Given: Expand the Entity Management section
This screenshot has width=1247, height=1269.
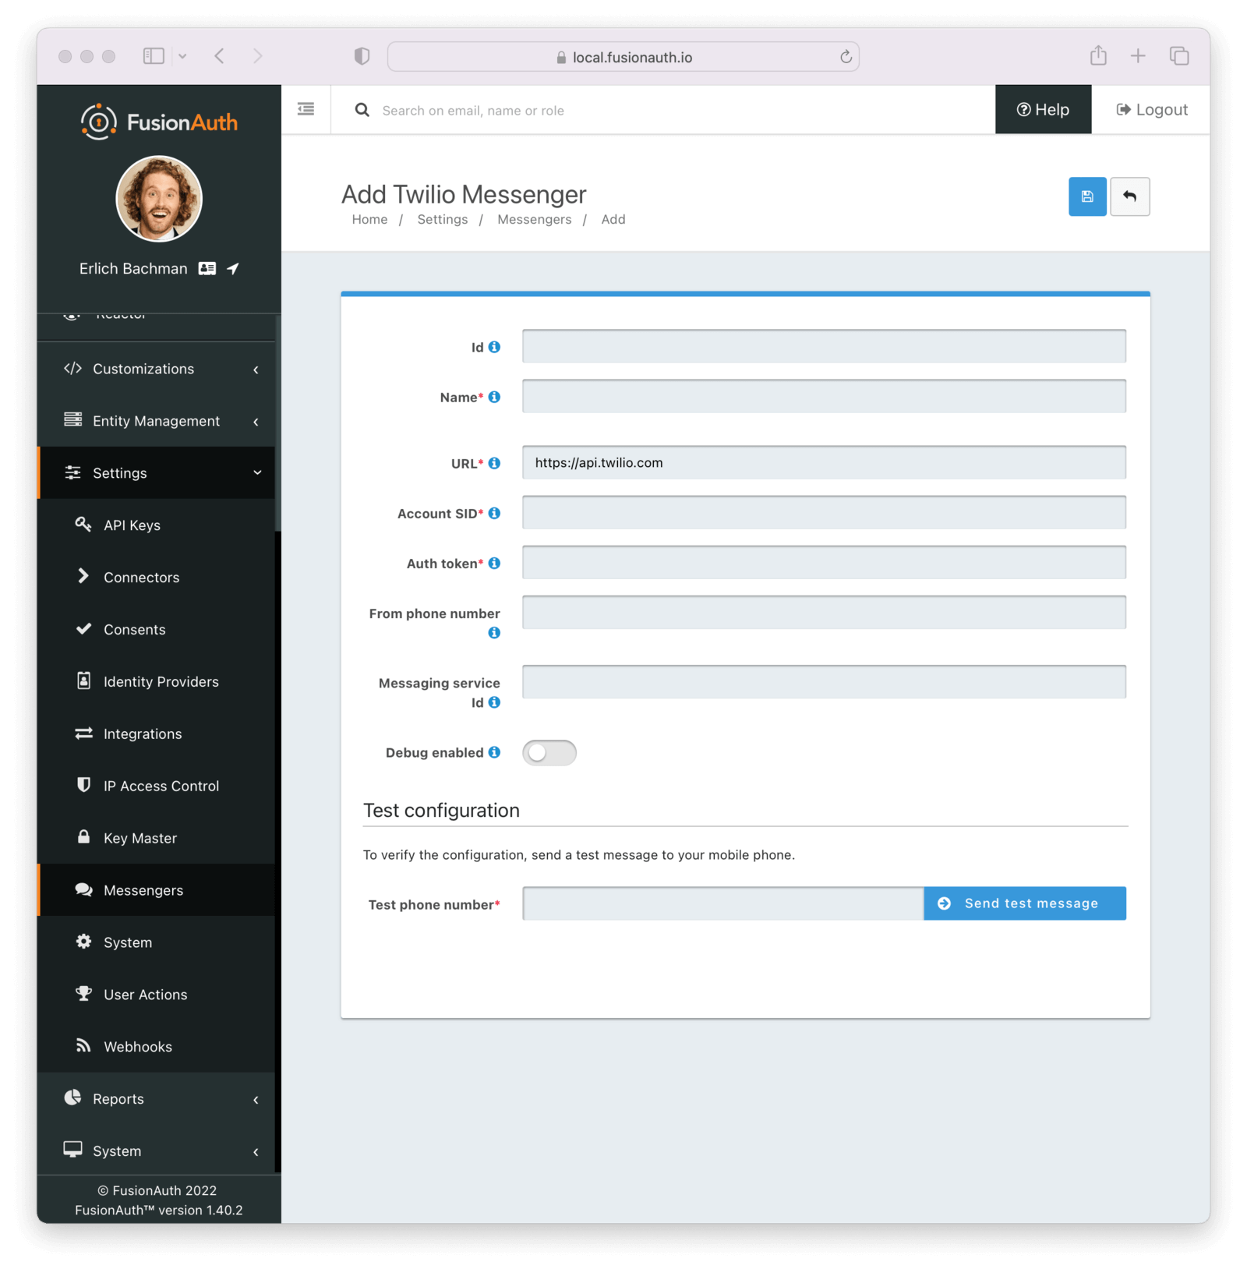Looking at the screenshot, I should 156,421.
